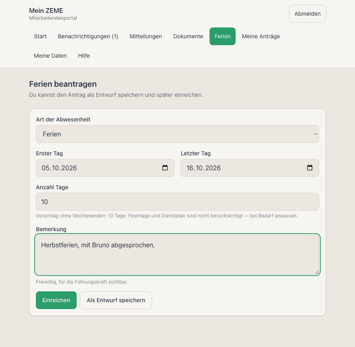Screen dimensions: 355x347
Task: Open calendar picker for Letzter Tag
Action: point(309,168)
